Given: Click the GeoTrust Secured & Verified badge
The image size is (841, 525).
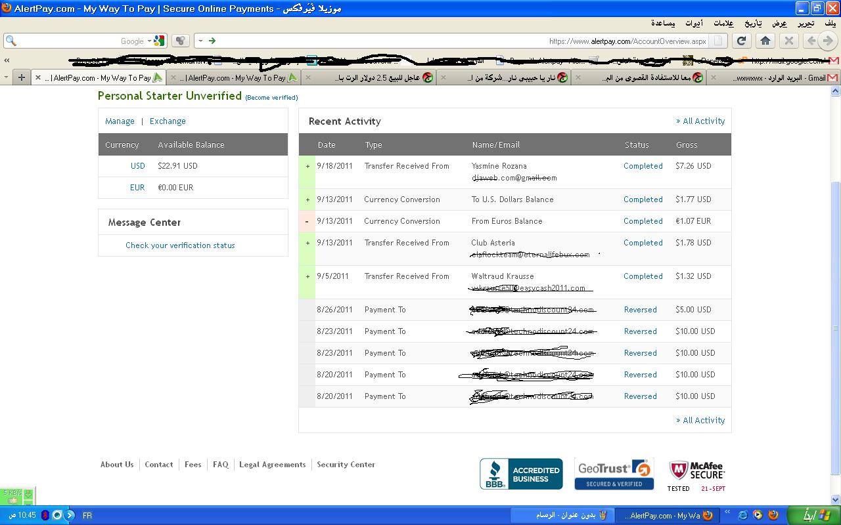Looking at the screenshot, I should [x=614, y=474].
